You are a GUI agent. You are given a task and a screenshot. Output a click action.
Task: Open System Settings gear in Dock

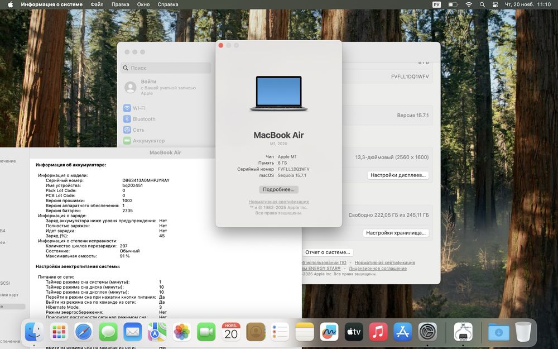(427, 332)
